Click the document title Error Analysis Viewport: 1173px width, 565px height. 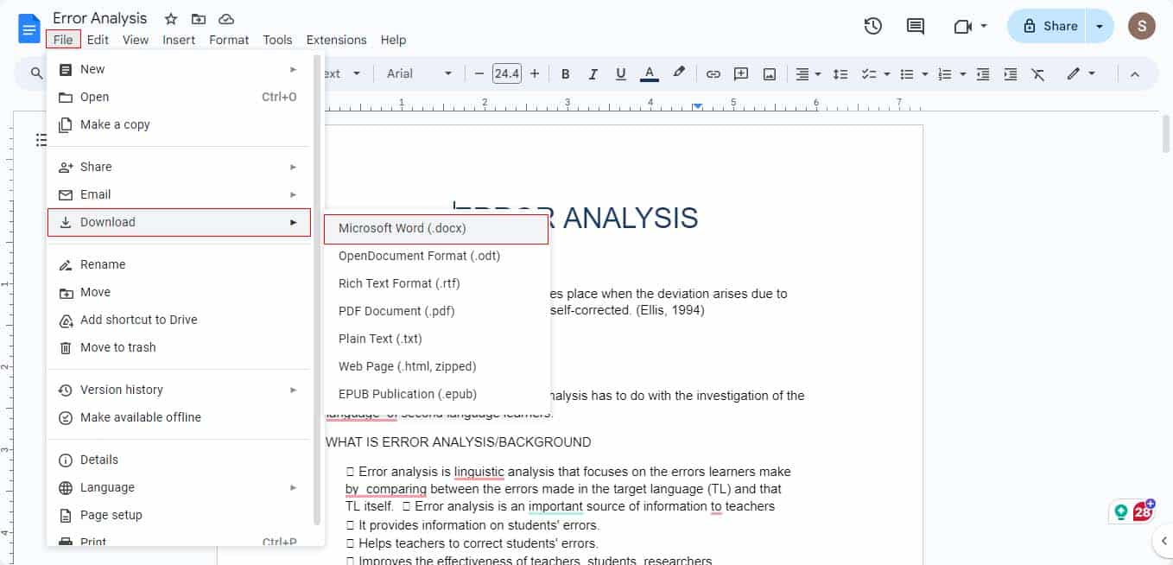(x=100, y=18)
